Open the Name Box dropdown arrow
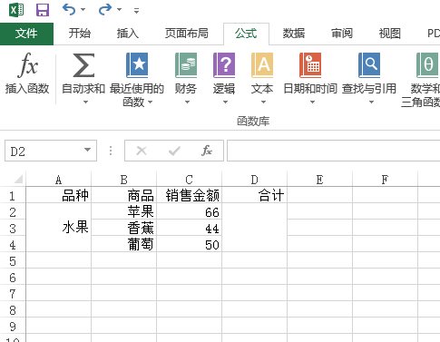The height and width of the screenshot is (342, 440). (x=87, y=150)
